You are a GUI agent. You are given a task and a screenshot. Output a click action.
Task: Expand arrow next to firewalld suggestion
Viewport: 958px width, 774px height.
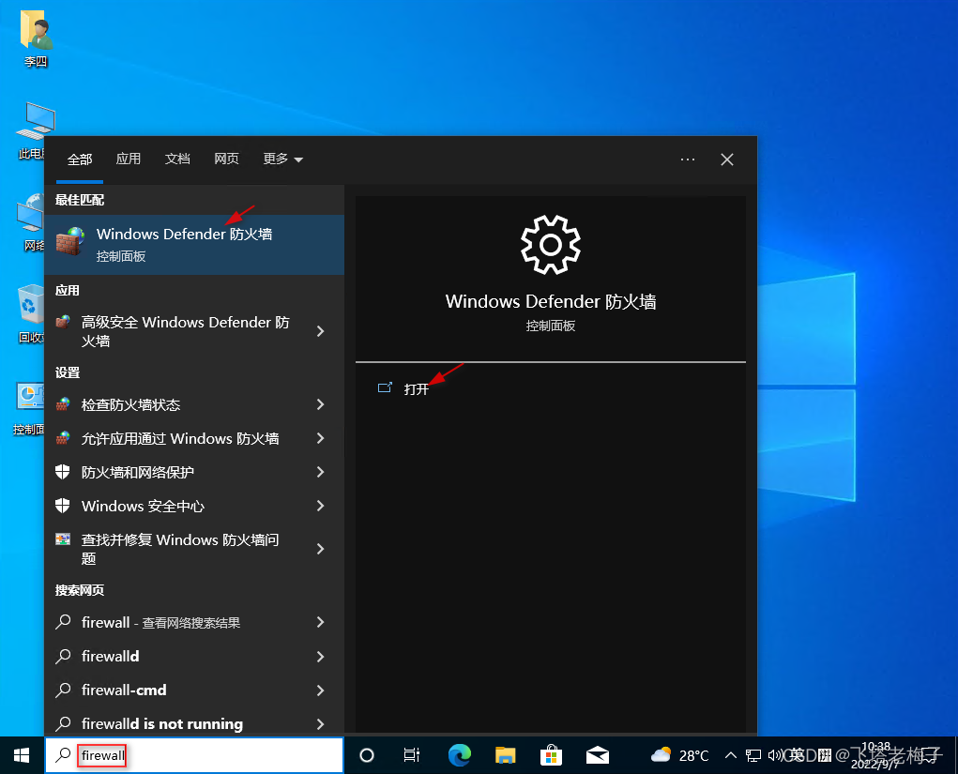[x=321, y=656]
